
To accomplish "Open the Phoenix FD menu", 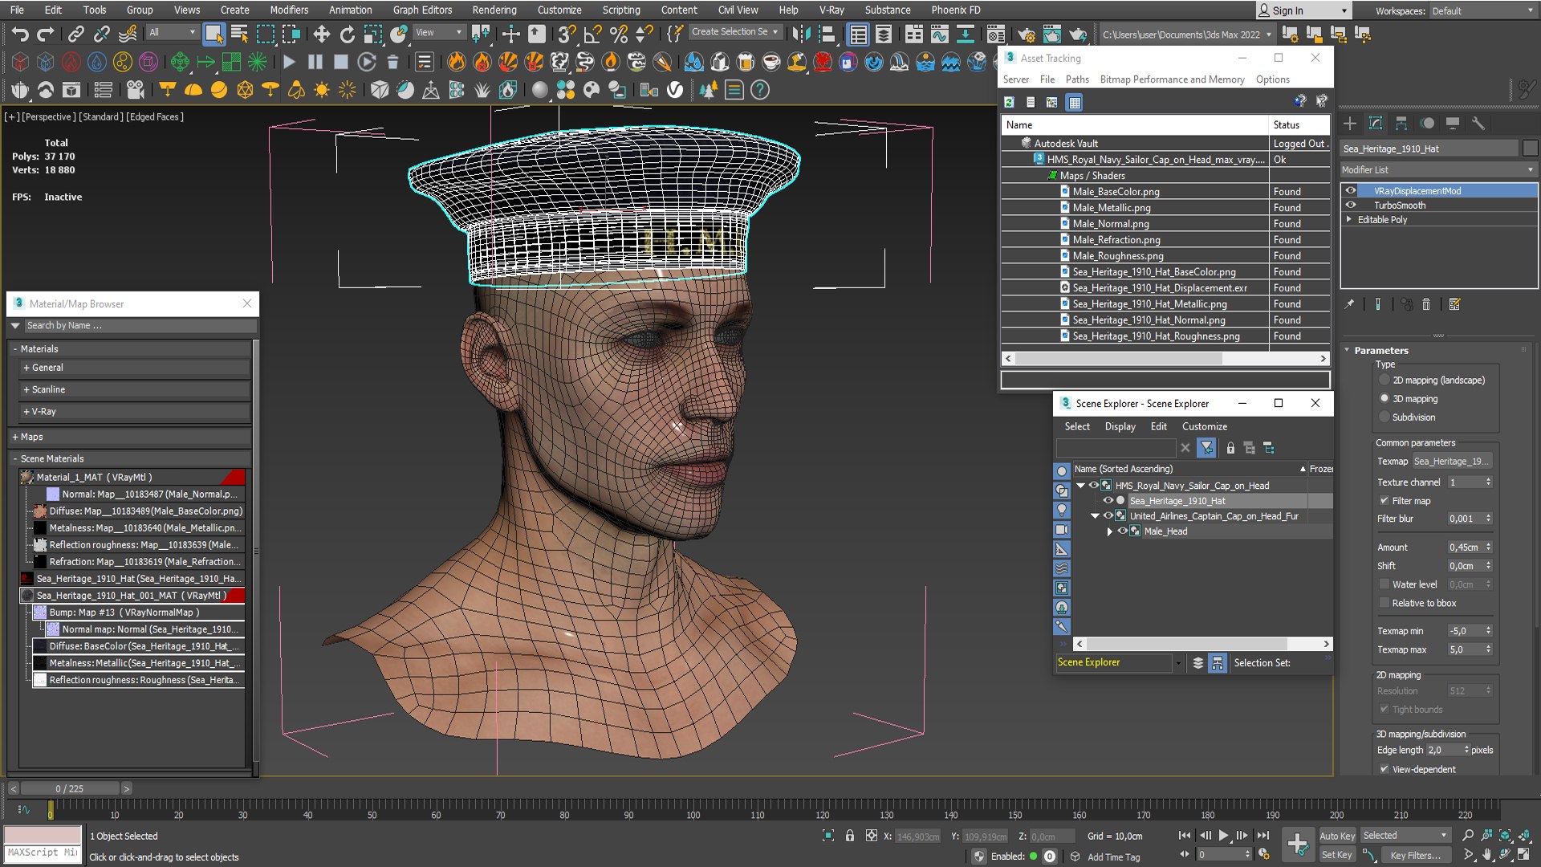I will click(955, 10).
